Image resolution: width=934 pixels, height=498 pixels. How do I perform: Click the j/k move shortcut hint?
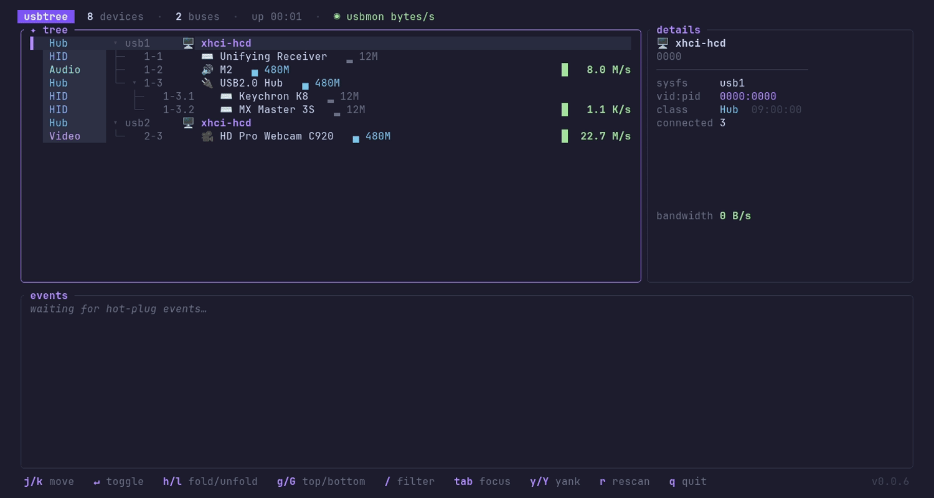click(49, 481)
